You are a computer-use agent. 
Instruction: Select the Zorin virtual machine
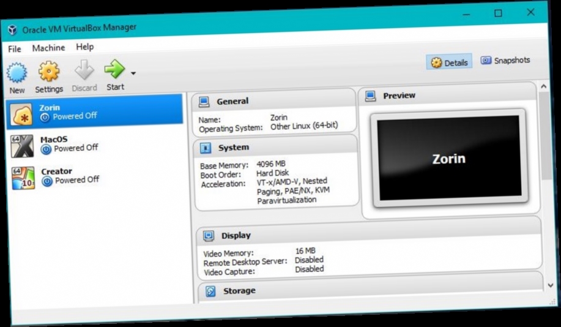(94, 111)
